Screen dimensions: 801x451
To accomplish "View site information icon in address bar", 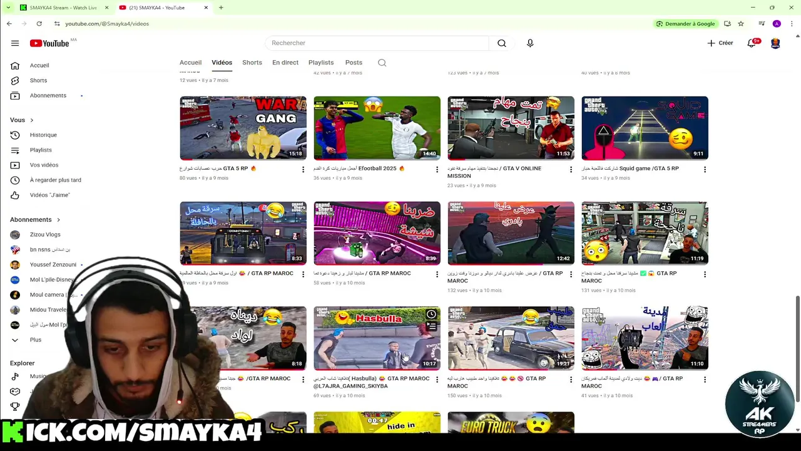I will [x=57, y=24].
